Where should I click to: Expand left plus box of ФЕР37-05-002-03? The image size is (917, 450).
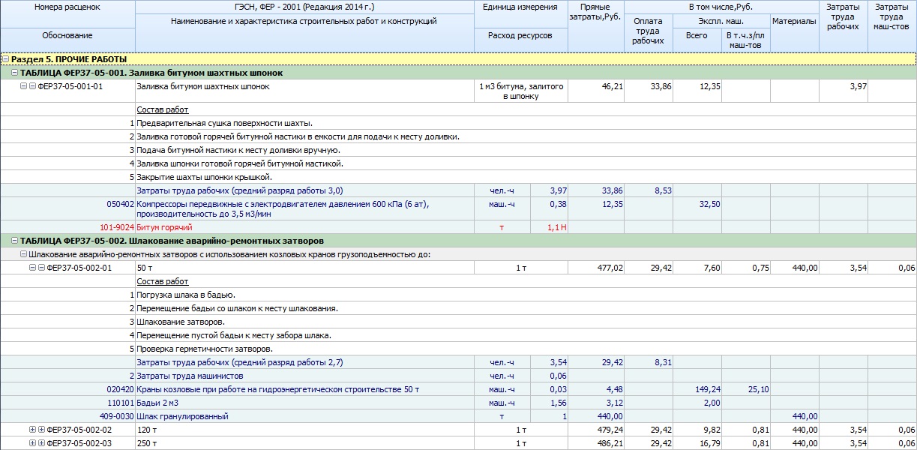pos(32,443)
